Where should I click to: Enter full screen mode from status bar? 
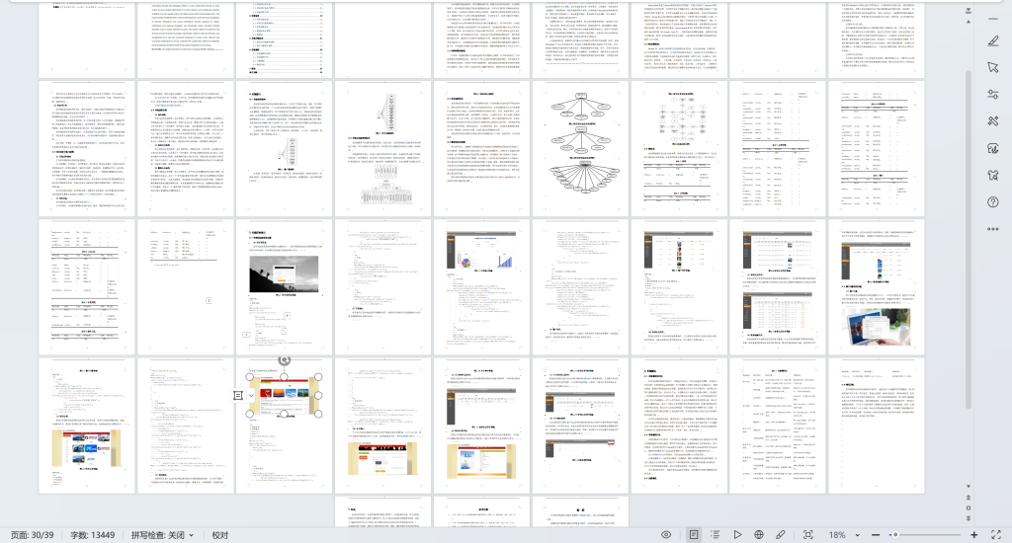(996, 535)
